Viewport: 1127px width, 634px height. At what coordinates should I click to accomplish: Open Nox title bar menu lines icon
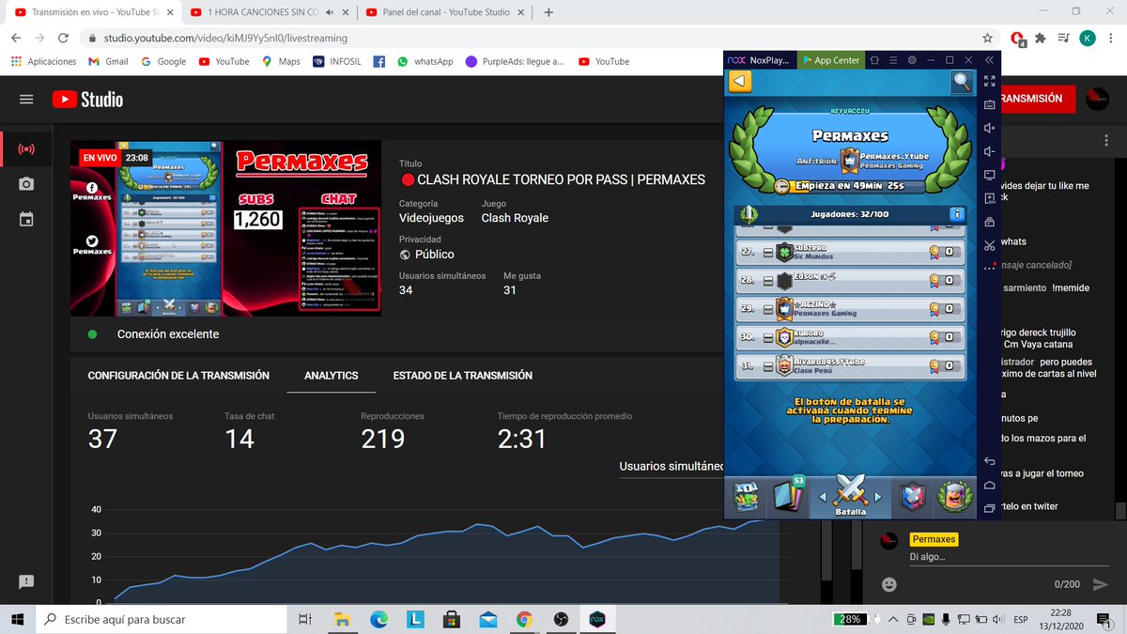pos(892,60)
